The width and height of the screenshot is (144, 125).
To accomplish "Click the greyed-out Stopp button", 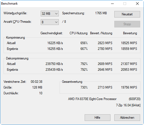I will [127, 24].
